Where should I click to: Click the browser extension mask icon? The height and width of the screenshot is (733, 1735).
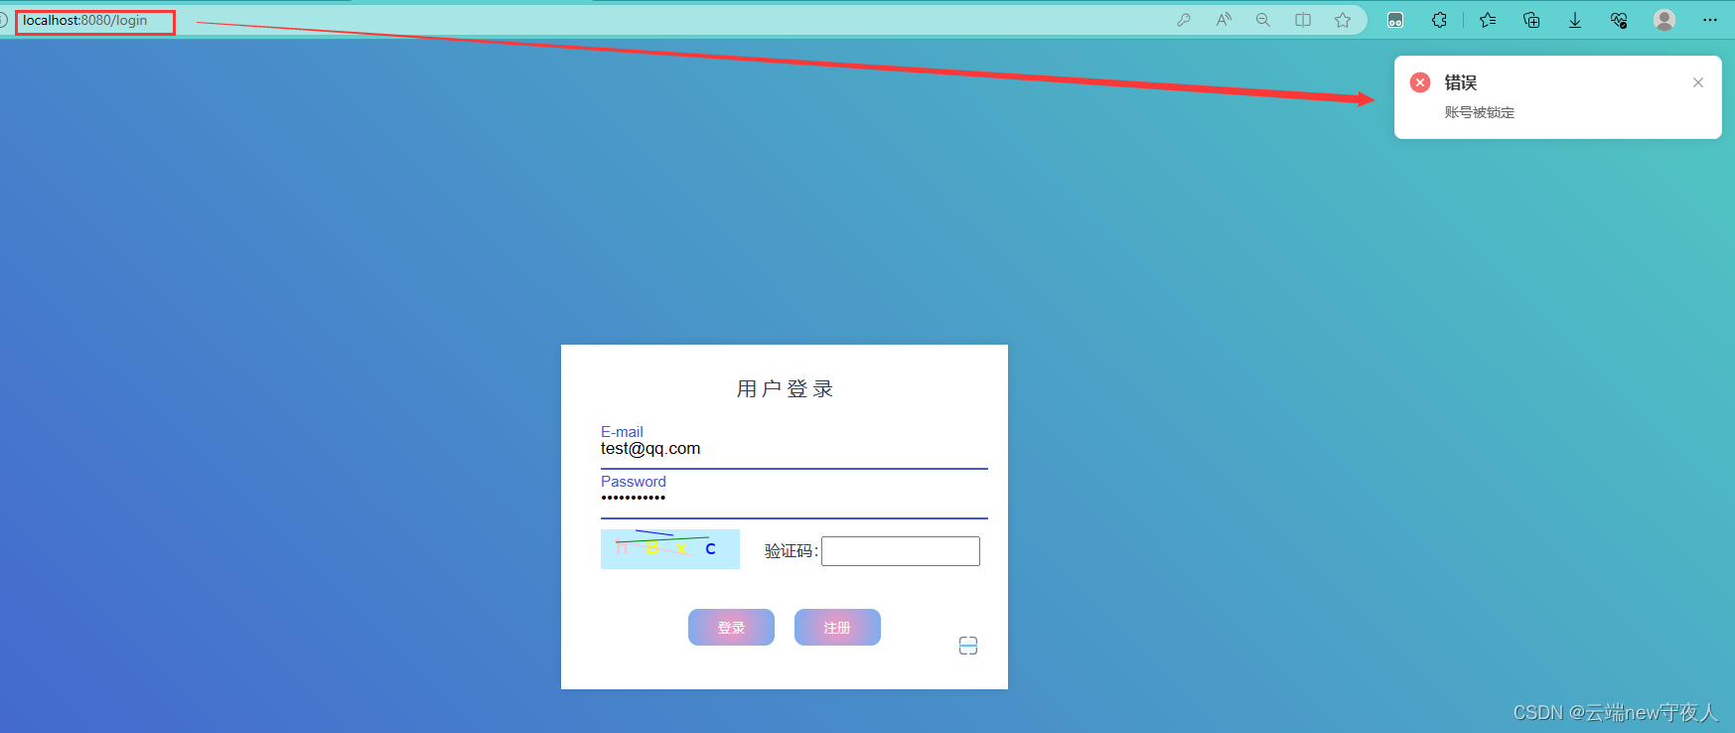click(x=1395, y=20)
